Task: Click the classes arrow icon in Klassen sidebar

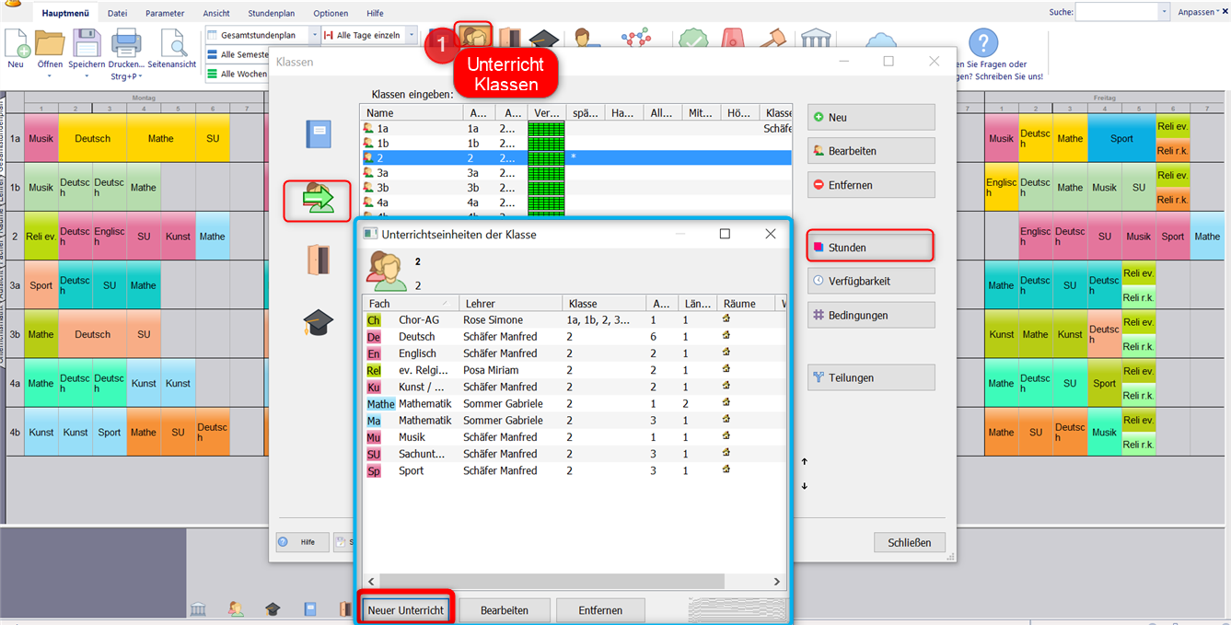Action: pyautogui.click(x=317, y=199)
